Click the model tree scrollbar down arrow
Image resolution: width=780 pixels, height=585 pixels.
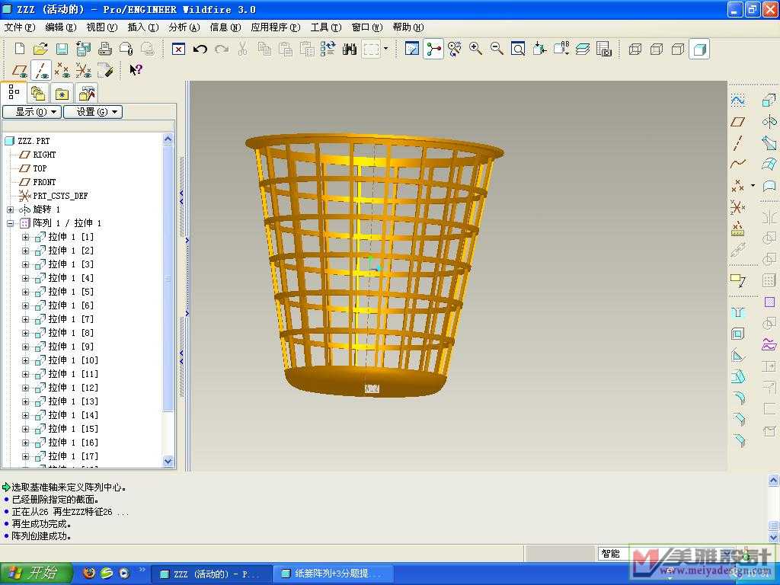pyautogui.click(x=168, y=461)
